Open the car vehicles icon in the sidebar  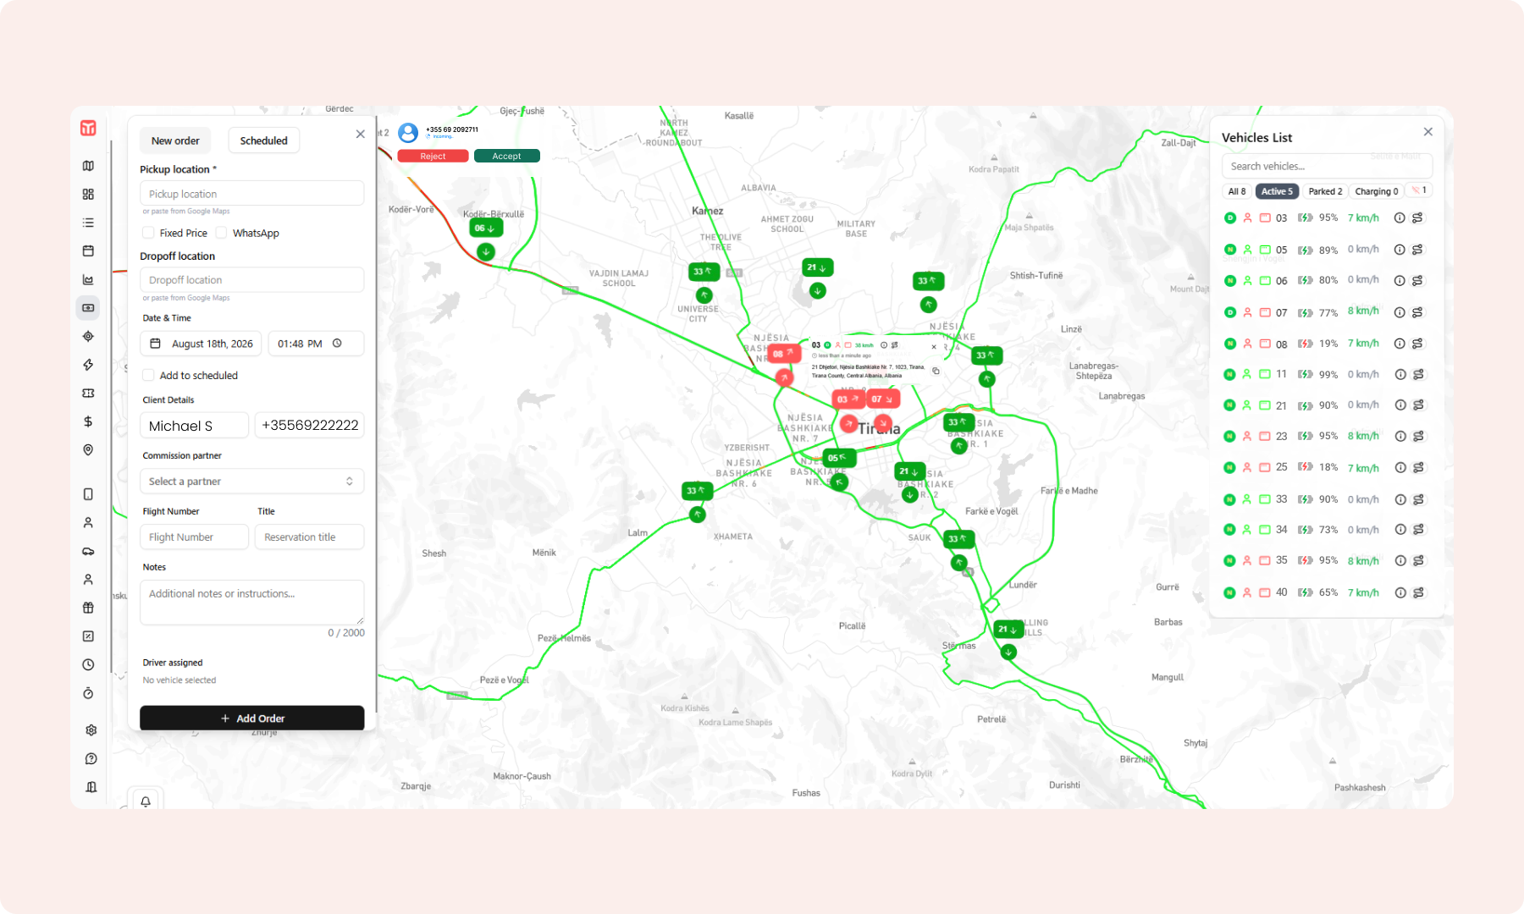coord(88,551)
